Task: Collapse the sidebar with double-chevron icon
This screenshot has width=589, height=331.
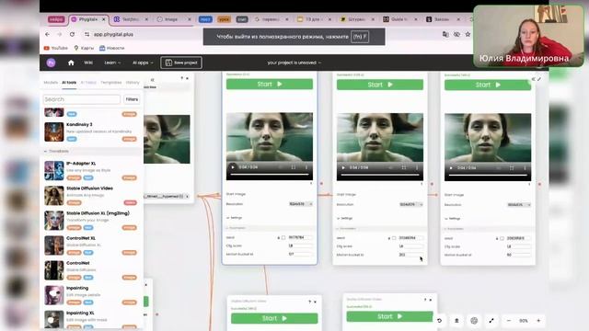Action: (152, 80)
